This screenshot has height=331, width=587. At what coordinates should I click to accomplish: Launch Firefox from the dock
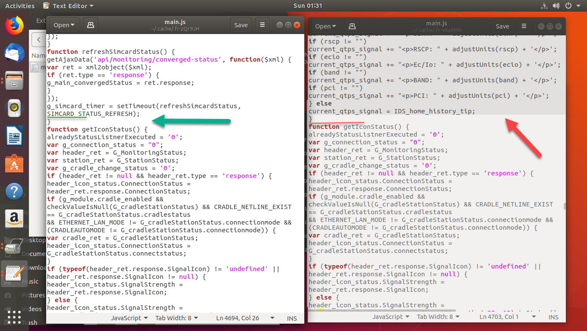pos(14,25)
